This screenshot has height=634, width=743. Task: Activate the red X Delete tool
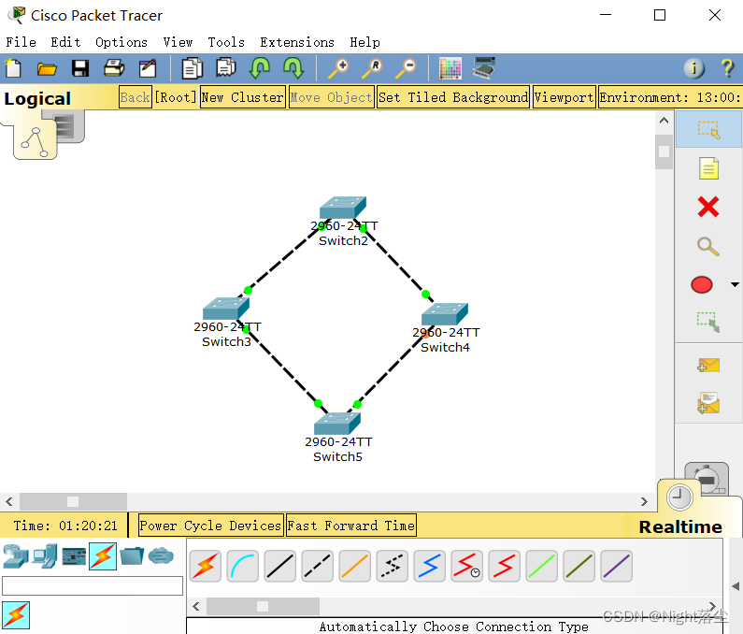point(708,208)
